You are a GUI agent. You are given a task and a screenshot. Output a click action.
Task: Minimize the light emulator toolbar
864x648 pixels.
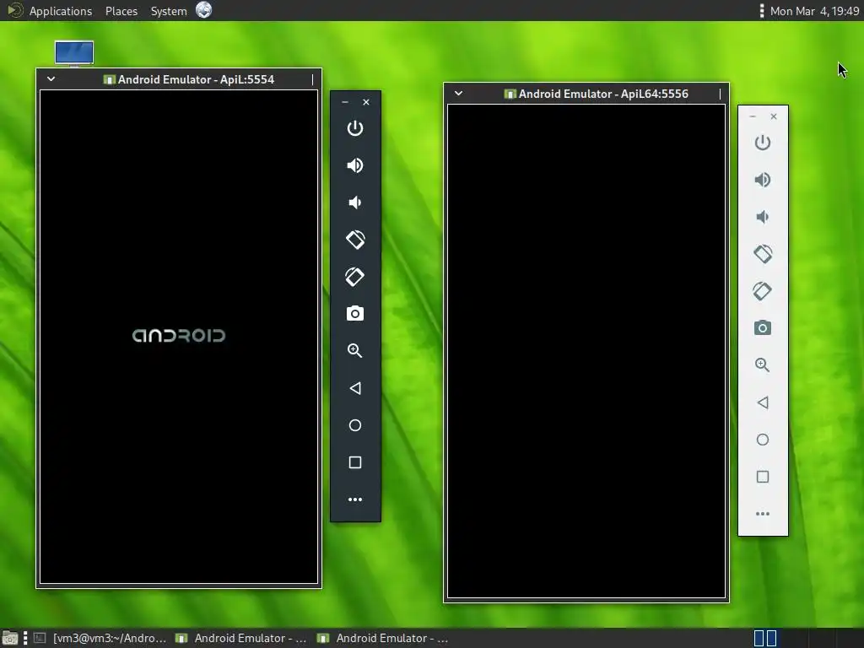(753, 116)
